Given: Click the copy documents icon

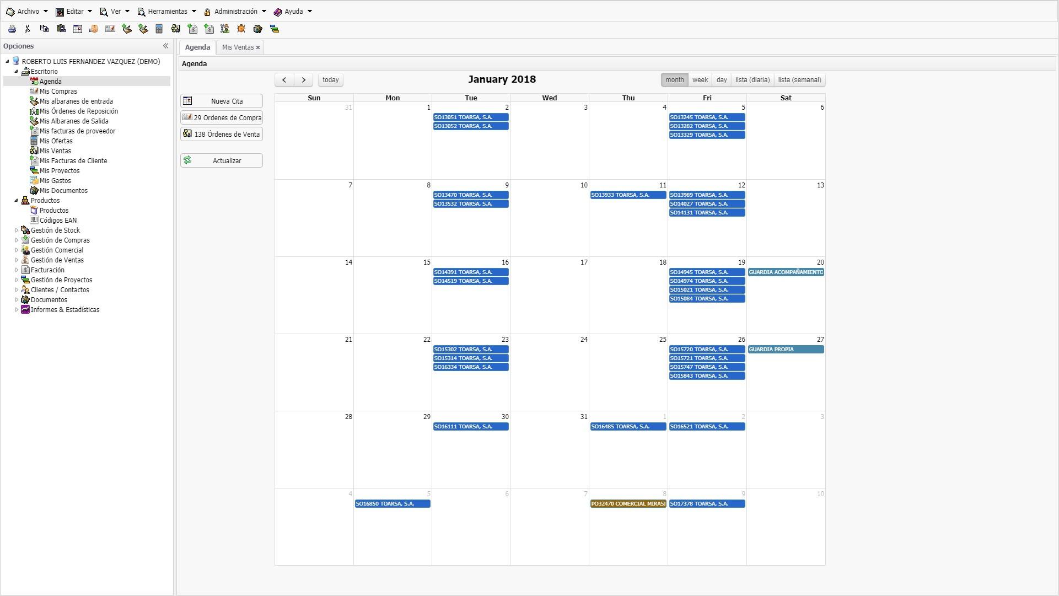Looking at the screenshot, I should tap(44, 29).
